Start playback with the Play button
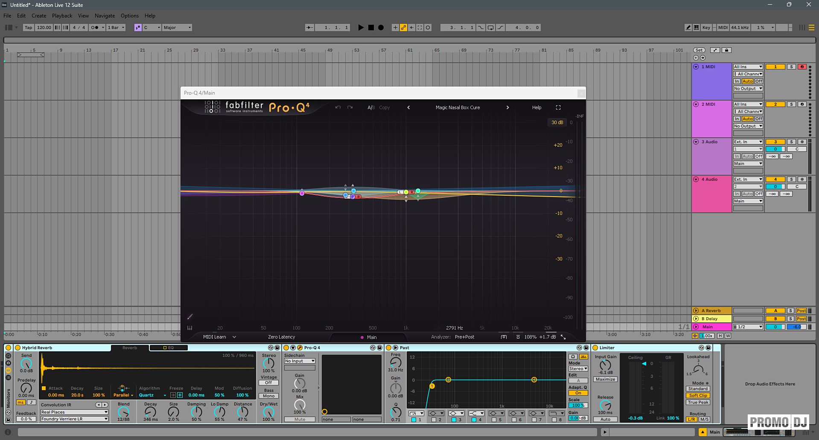Image resolution: width=819 pixels, height=440 pixels. 361,27
